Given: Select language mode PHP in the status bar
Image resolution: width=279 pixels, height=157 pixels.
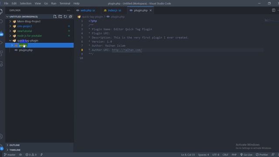Looking at the screenshot, I should tap(234, 155).
